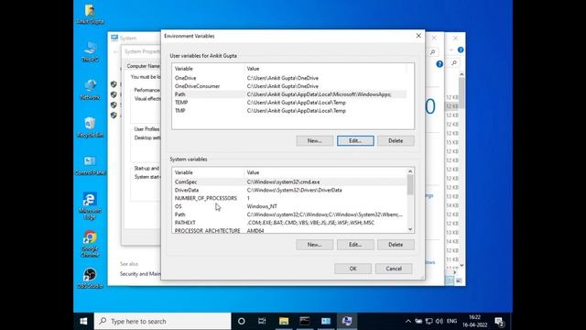Select the DriverData system variable row
586x330 pixels.
tap(289, 190)
